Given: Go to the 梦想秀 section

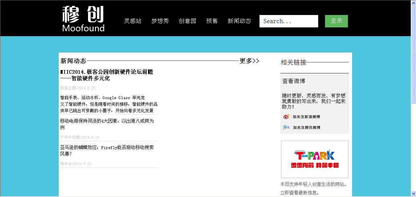Looking at the screenshot, I should coord(160,21).
